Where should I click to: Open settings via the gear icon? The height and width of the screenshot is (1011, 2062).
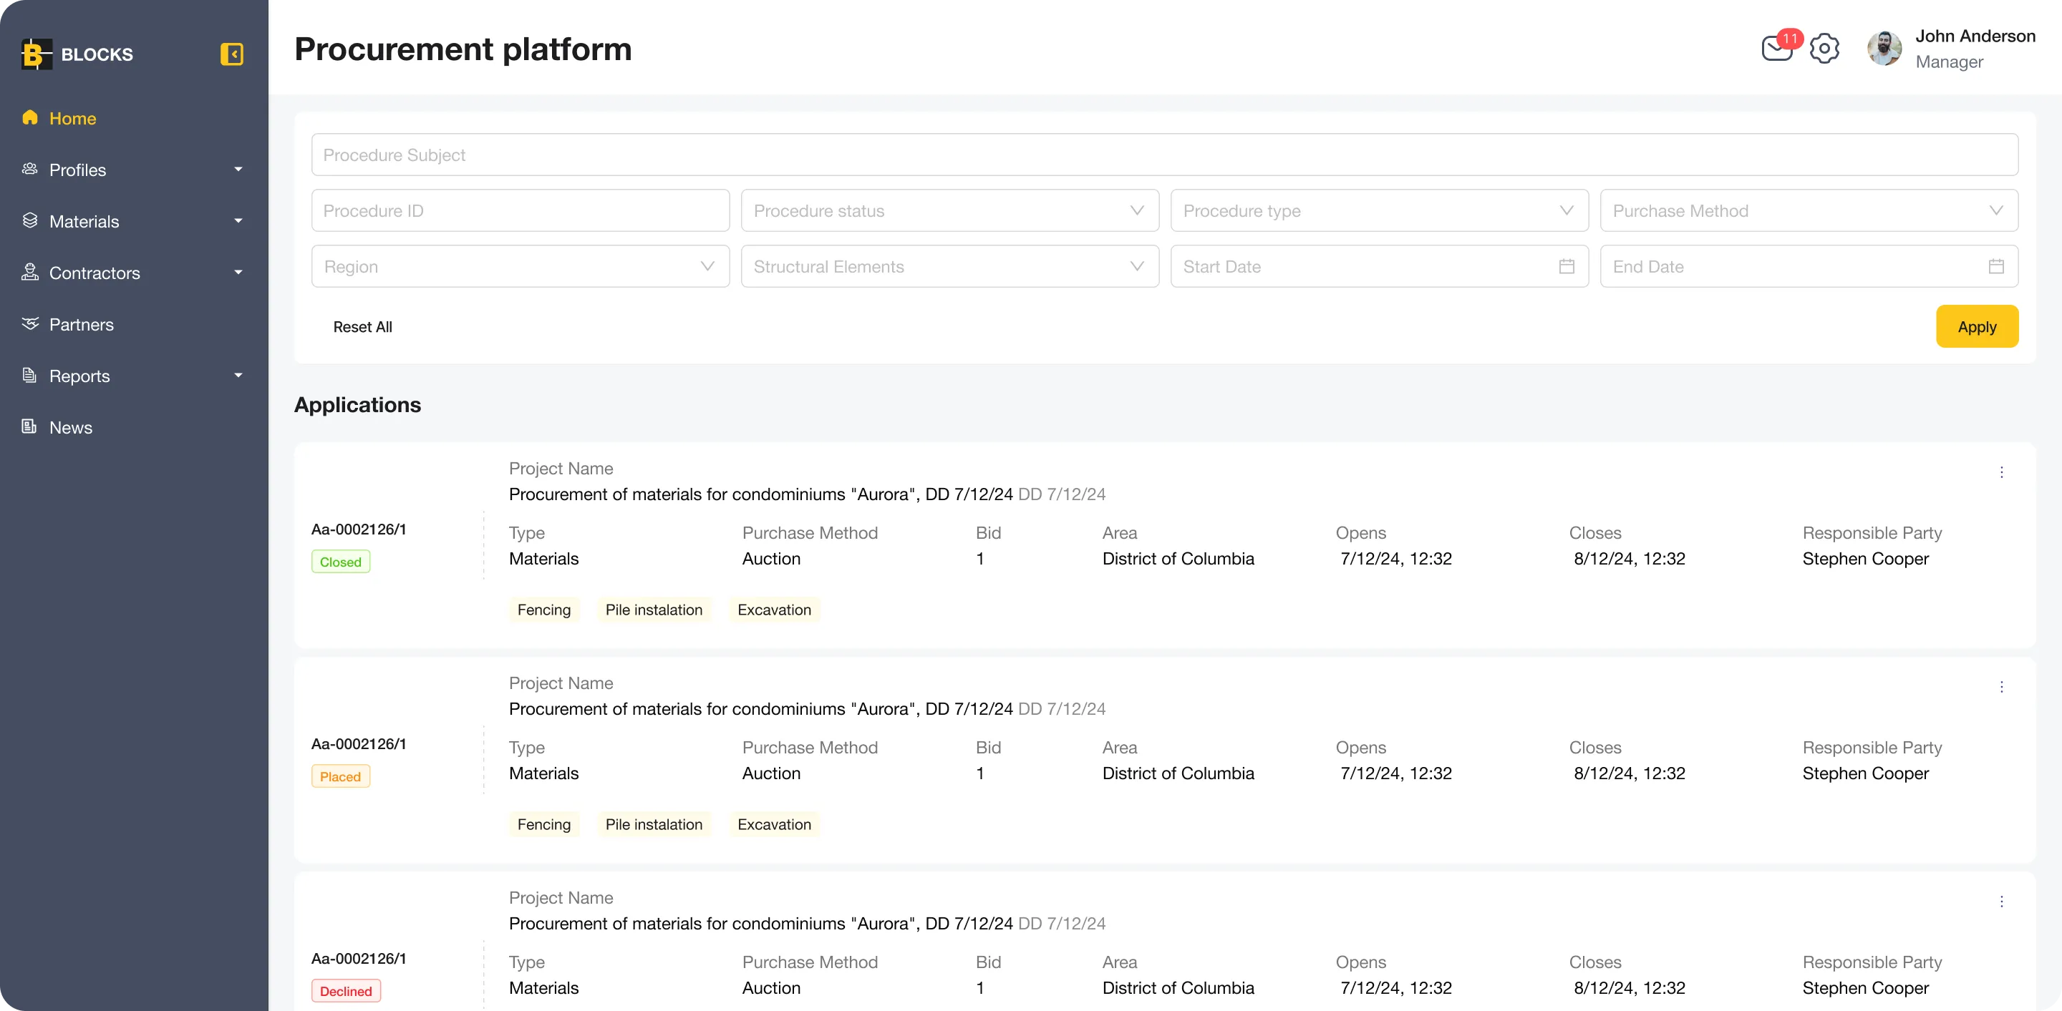pyautogui.click(x=1824, y=49)
